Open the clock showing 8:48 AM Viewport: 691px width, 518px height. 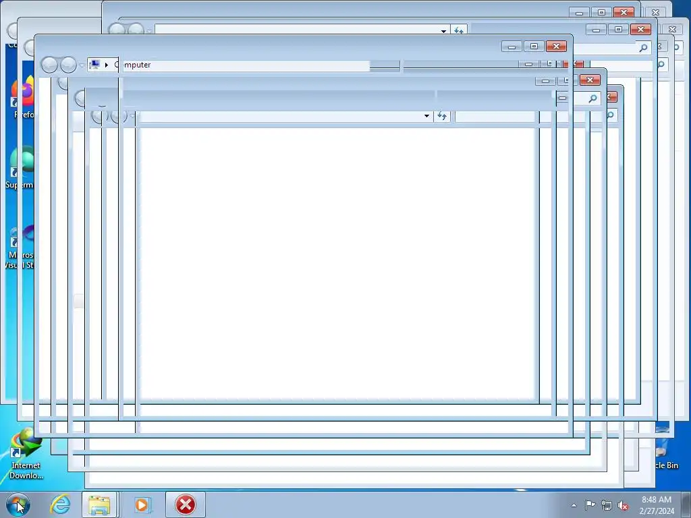(x=657, y=505)
